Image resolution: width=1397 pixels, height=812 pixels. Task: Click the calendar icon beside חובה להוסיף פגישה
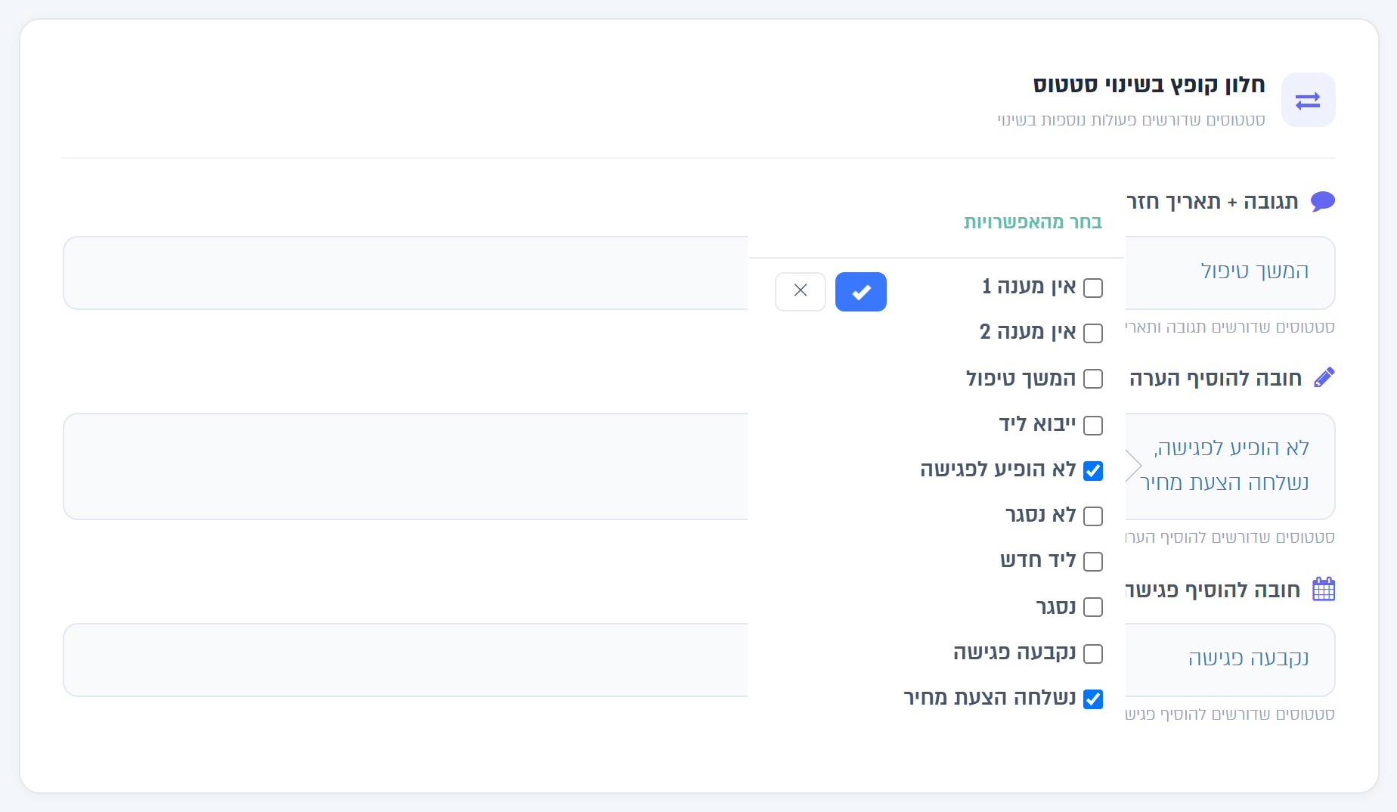click(x=1324, y=589)
